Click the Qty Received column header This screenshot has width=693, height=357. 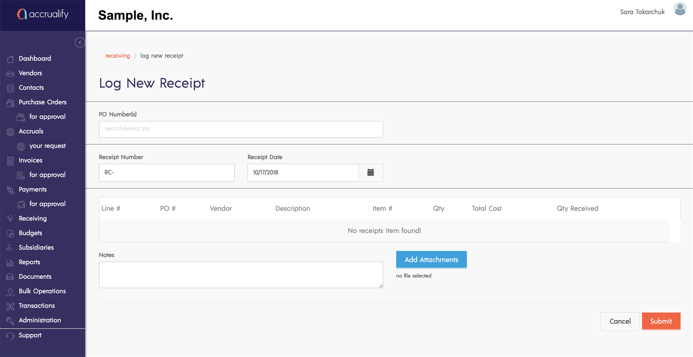(577, 208)
